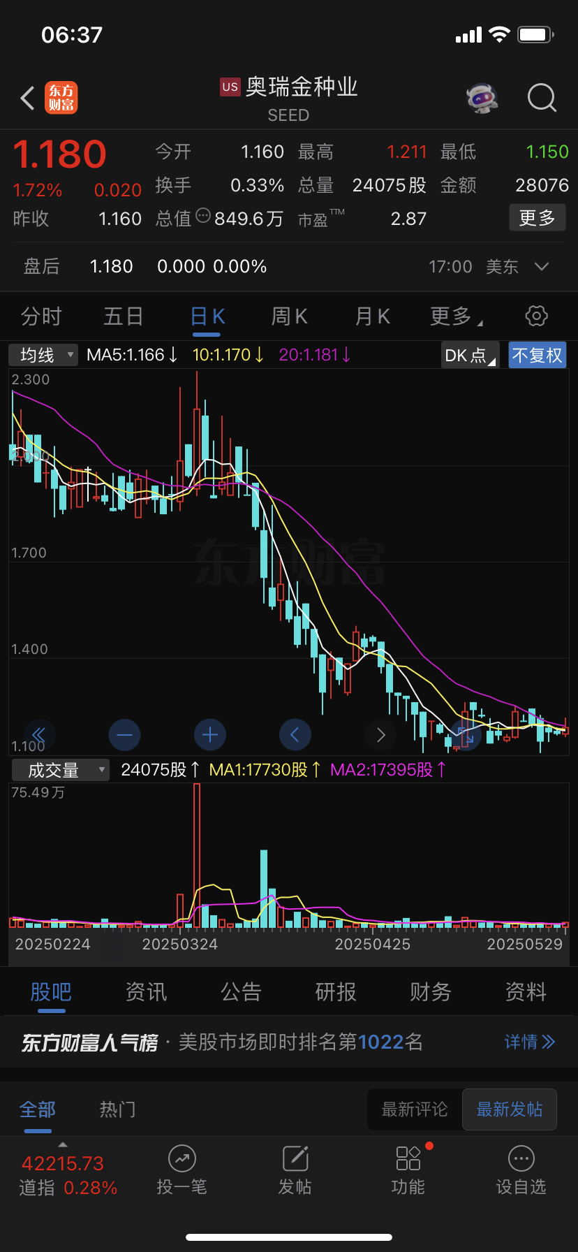
Task: Select the 周K chart tab
Action: (290, 316)
